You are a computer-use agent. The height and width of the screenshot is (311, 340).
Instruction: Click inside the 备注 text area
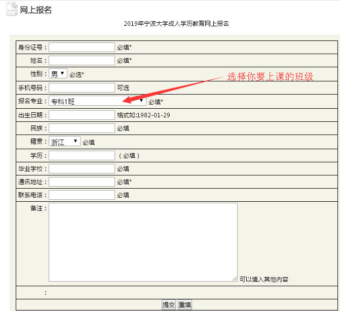143,242
